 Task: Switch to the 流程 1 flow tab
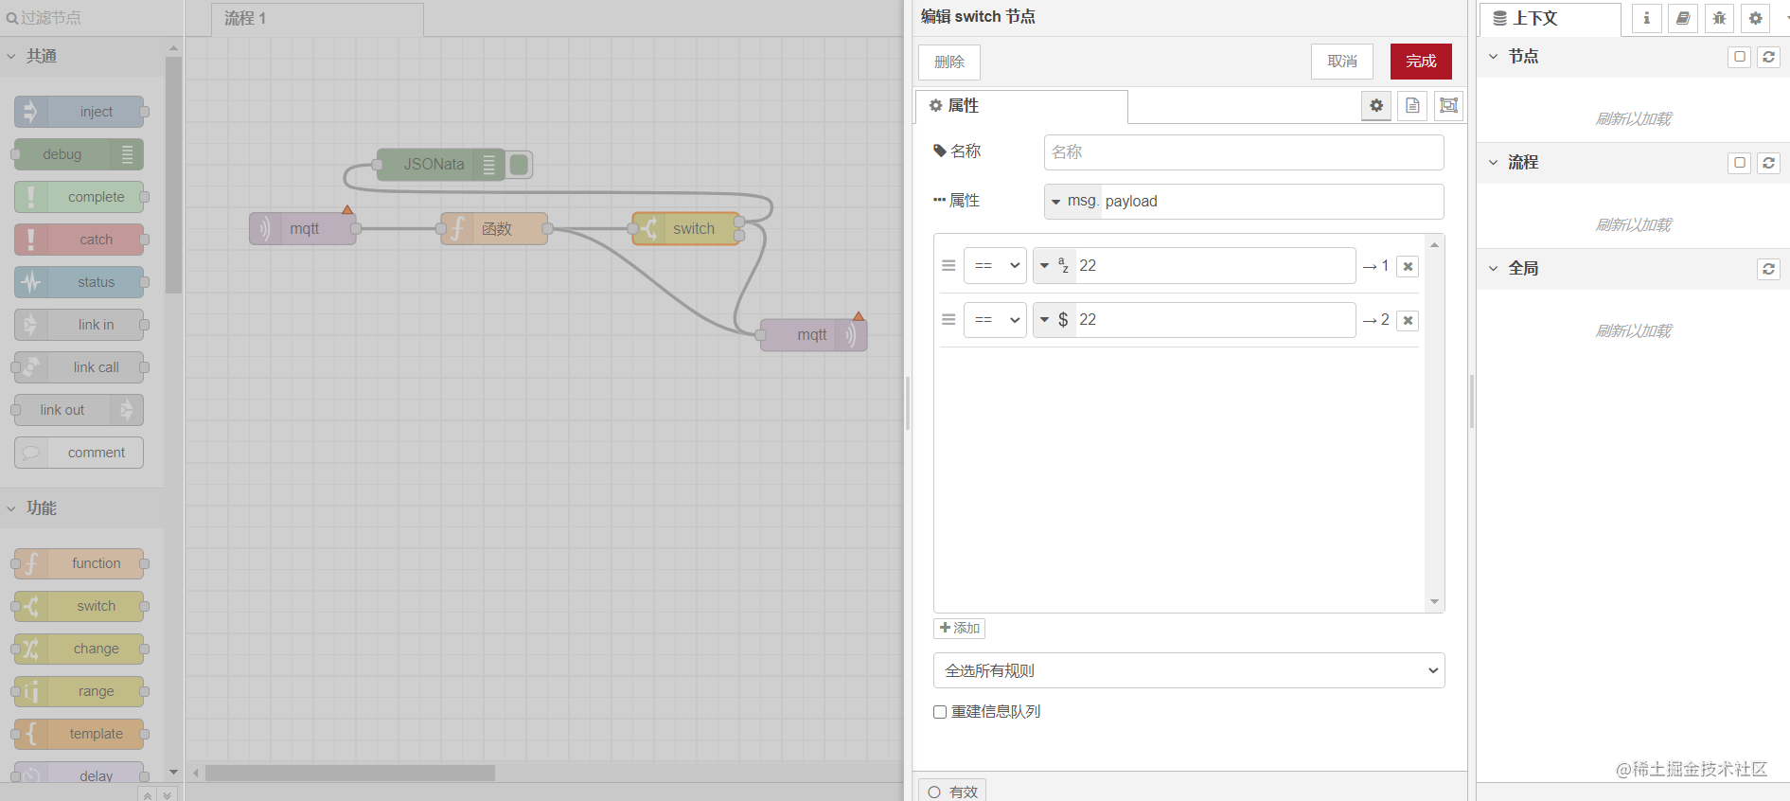click(x=317, y=19)
